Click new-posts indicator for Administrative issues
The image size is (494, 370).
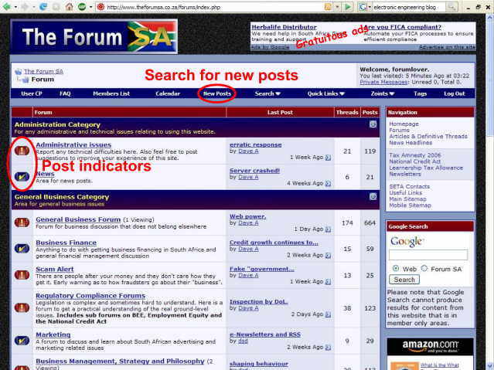22,151
